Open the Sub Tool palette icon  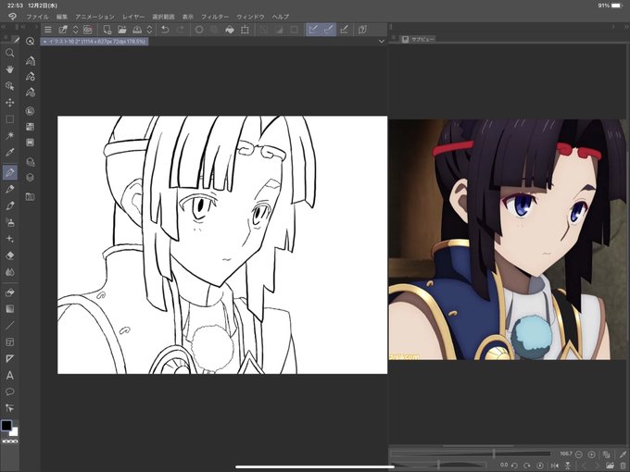[x=31, y=60]
